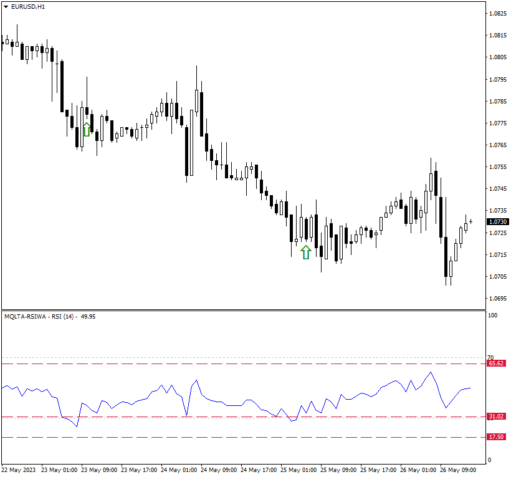Click the 1.0745 price scale label

(498, 189)
